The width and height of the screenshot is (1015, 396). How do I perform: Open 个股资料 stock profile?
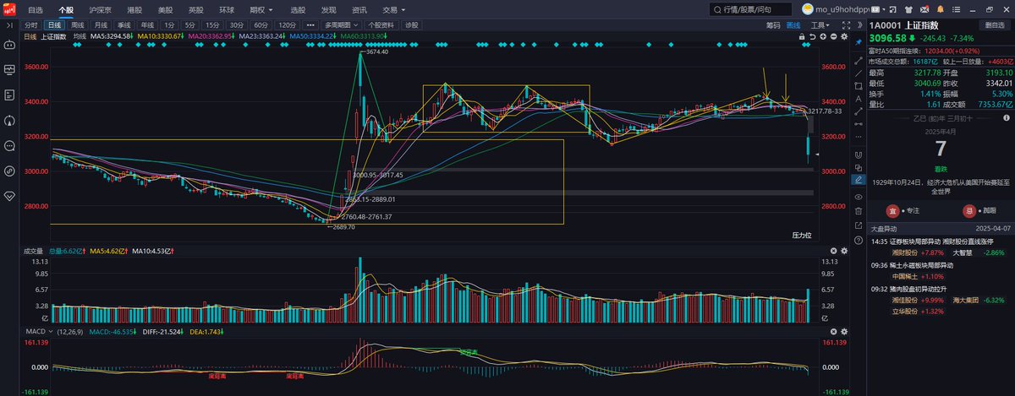coord(383,26)
